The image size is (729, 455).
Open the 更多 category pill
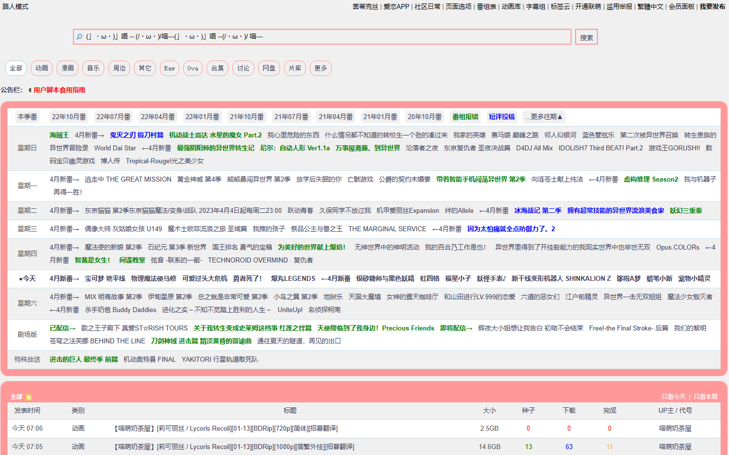tap(321, 68)
